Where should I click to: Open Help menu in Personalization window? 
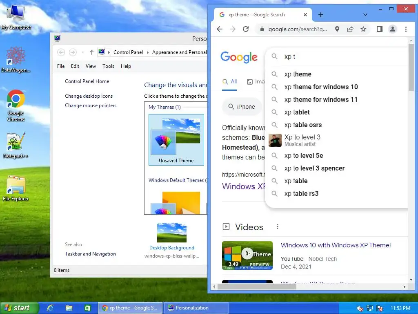click(x=126, y=66)
